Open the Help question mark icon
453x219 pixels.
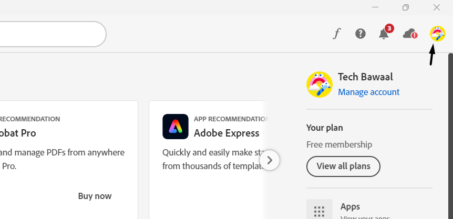(x=360, y=34)
